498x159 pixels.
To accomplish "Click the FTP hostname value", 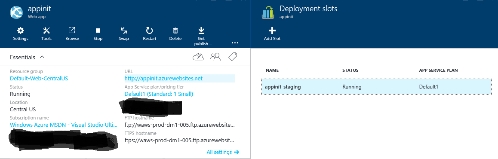I will coord(180,125).
